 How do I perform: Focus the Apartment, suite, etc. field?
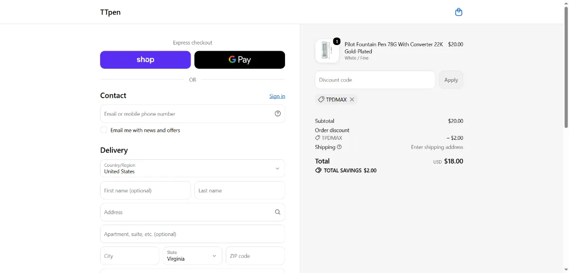tap(193, 234)
